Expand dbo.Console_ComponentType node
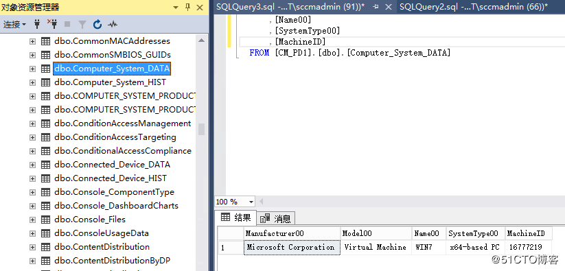 pyautogui.click(x=32, y=192)
